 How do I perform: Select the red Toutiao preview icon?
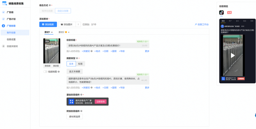(229, 12)
